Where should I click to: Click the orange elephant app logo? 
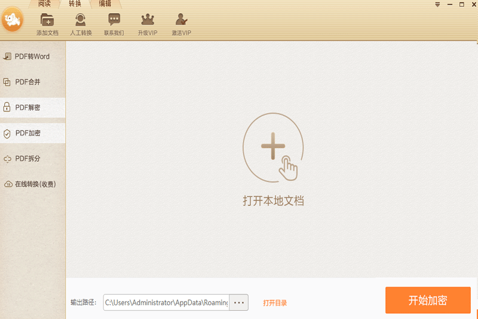tap(13, 22)
